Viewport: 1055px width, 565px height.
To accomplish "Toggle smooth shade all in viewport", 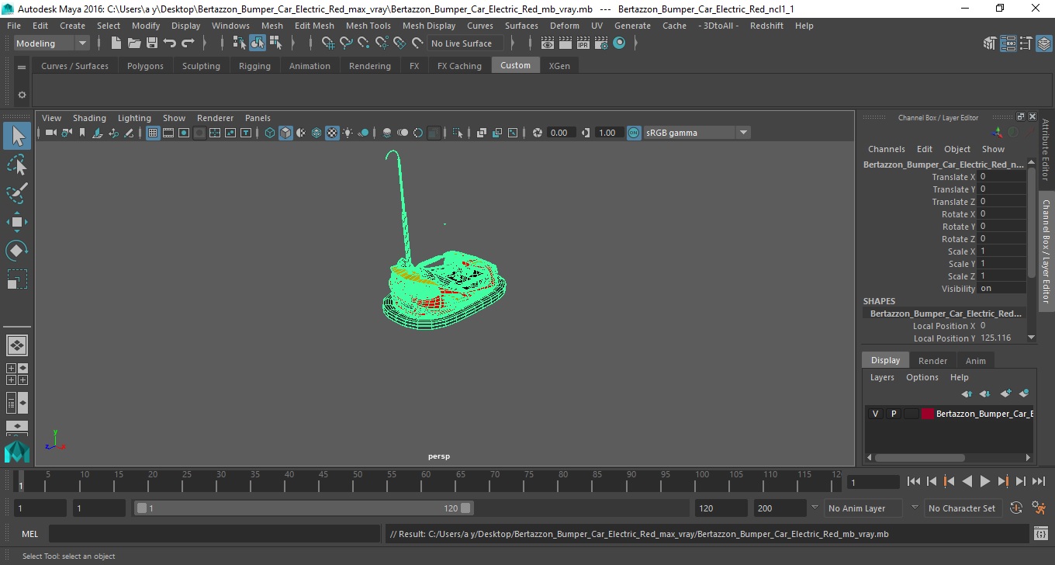I will [x=285, y=133].
